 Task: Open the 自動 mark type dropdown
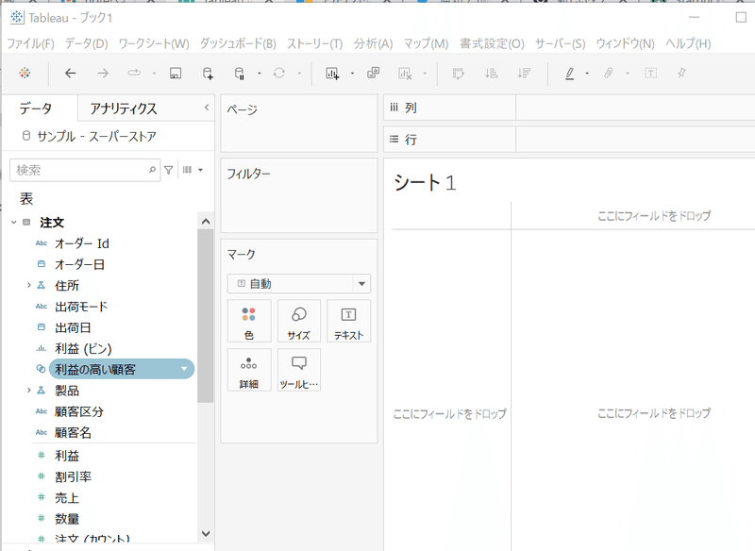coord(299,284)
